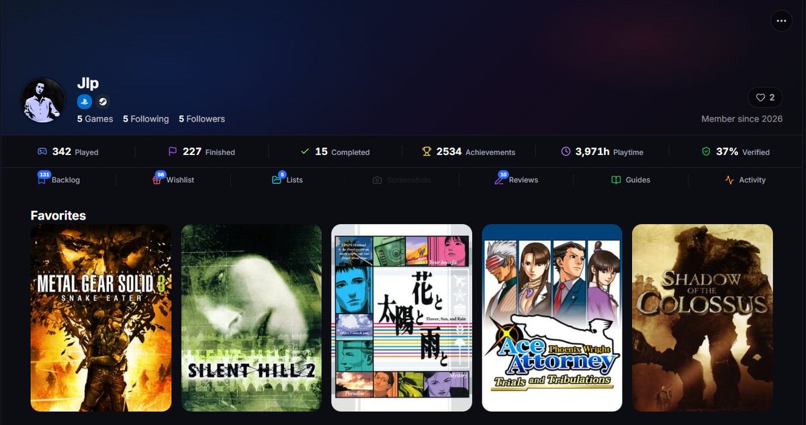Viewport: 806px width, 425px height.
Task: Click the trophy icon beside 2534 Achievements
Action: (x=427, y=152)
